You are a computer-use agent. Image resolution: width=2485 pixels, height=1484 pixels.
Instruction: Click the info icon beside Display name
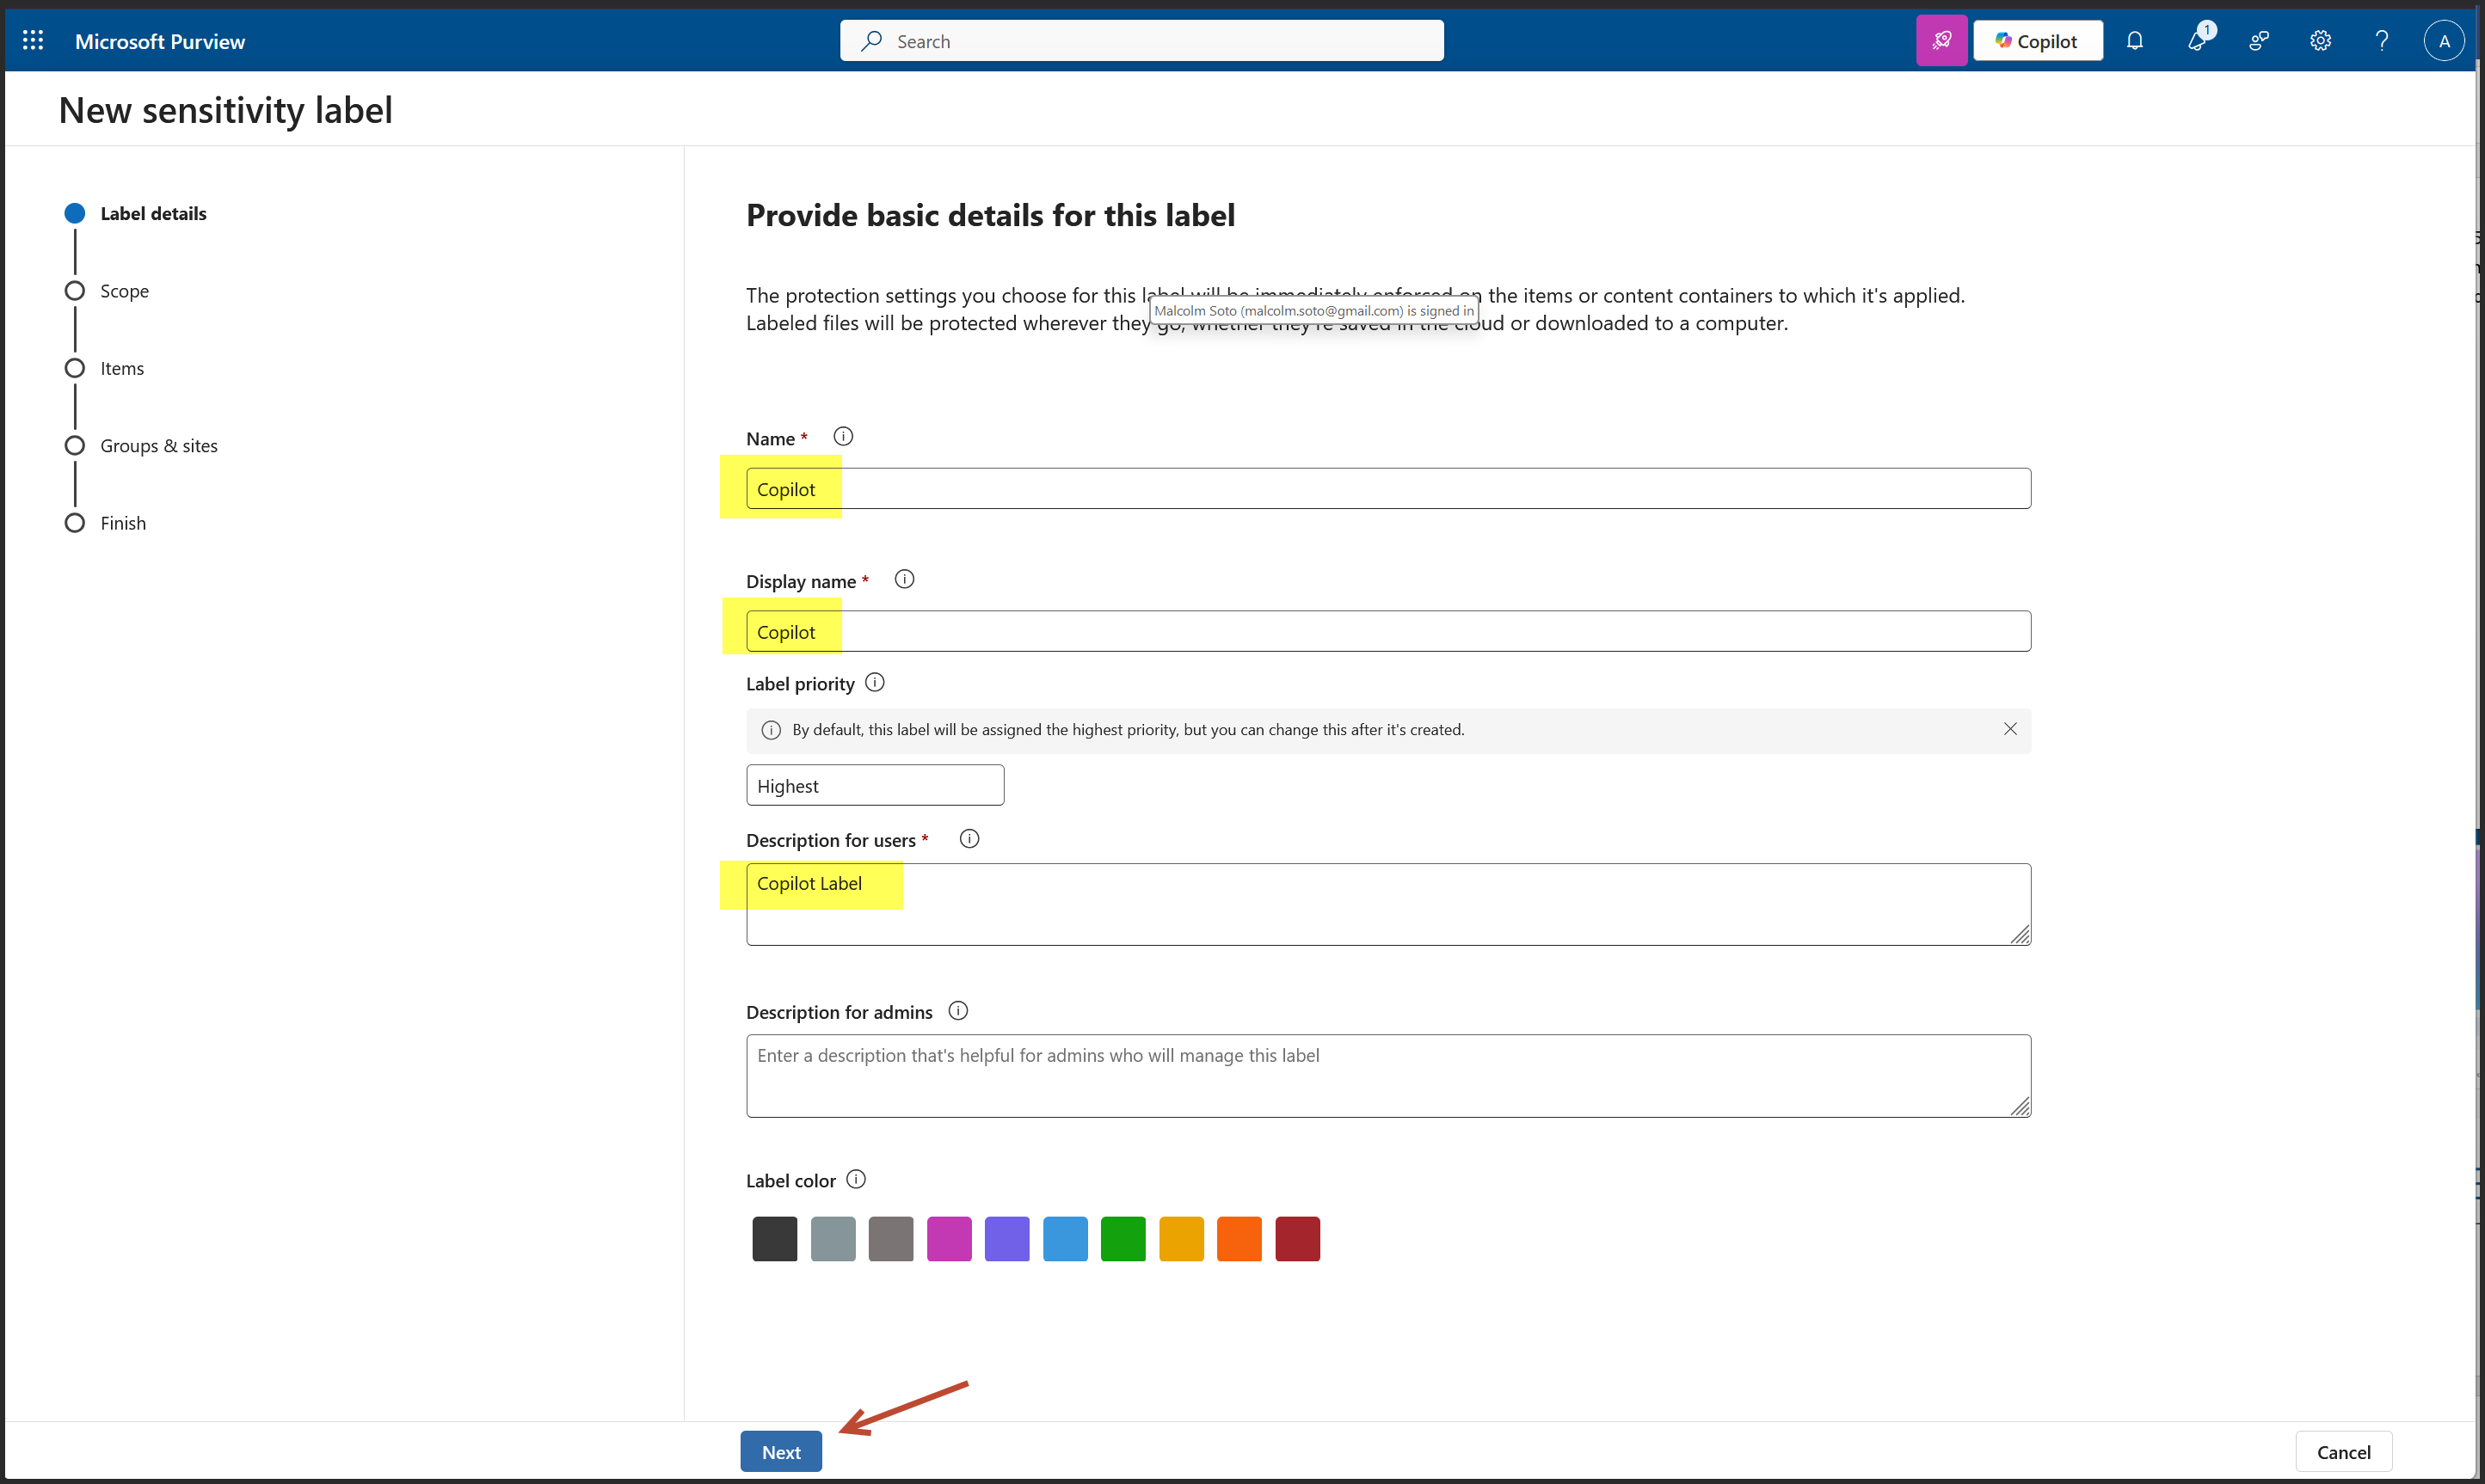coord(903,580)
